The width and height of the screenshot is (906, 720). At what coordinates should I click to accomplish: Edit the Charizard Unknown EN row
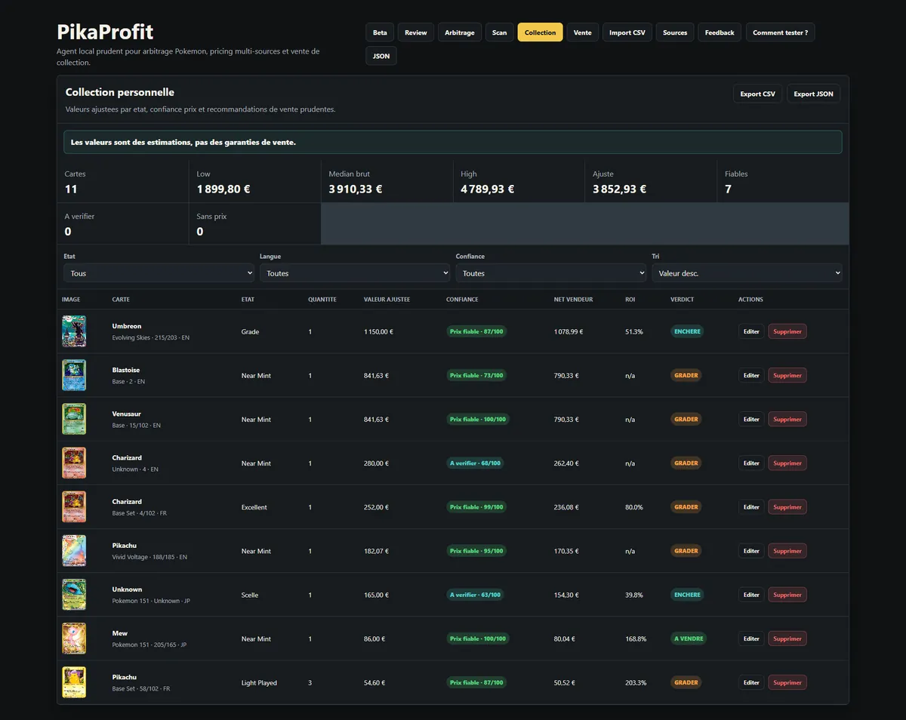pyautogui.click(x=751, y=463)
